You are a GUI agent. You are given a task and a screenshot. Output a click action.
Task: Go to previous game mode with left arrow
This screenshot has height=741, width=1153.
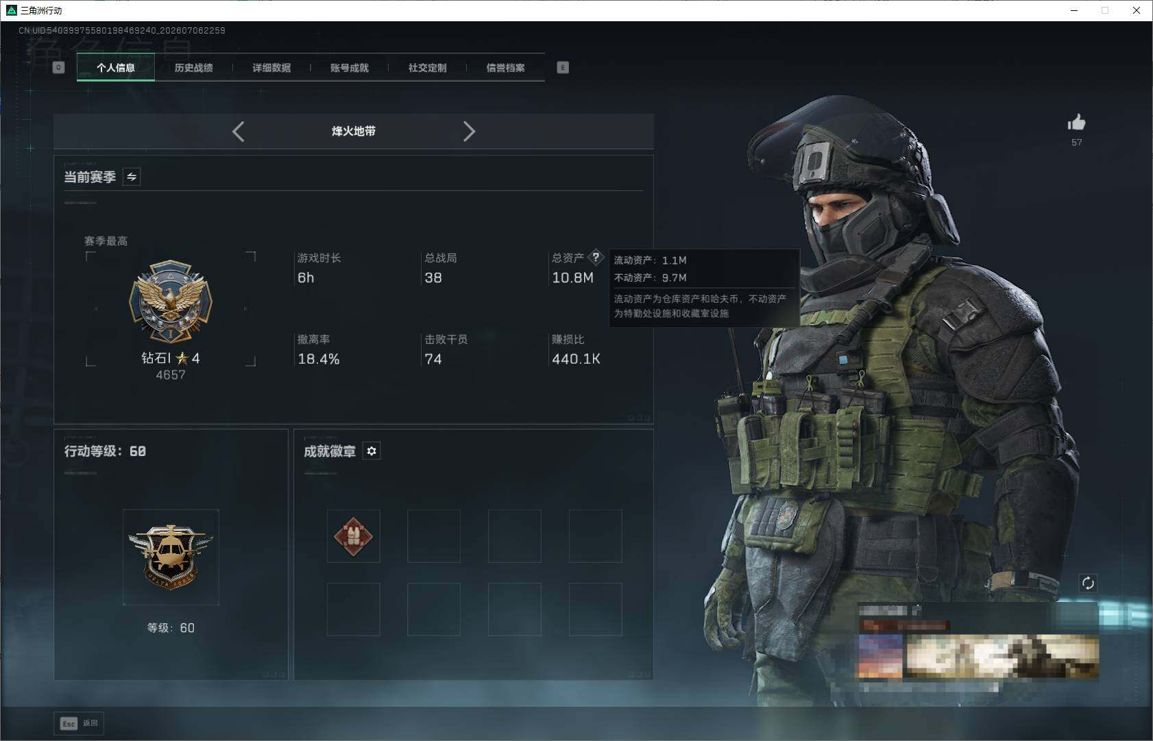(238, 131)
